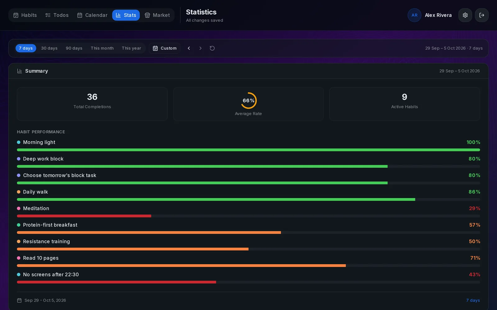This screenshot has height=310, width=497.
Task: Click the 66% Average Rate ring
Action: pyautogui.click(x=248, y=100)
